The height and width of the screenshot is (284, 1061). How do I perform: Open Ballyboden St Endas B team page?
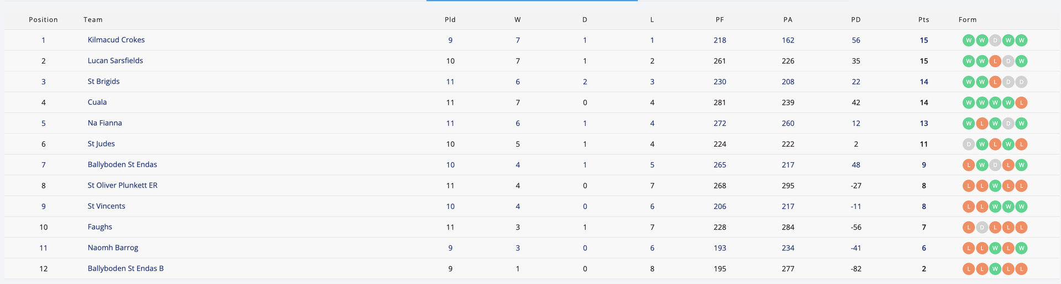click(125, 269)
